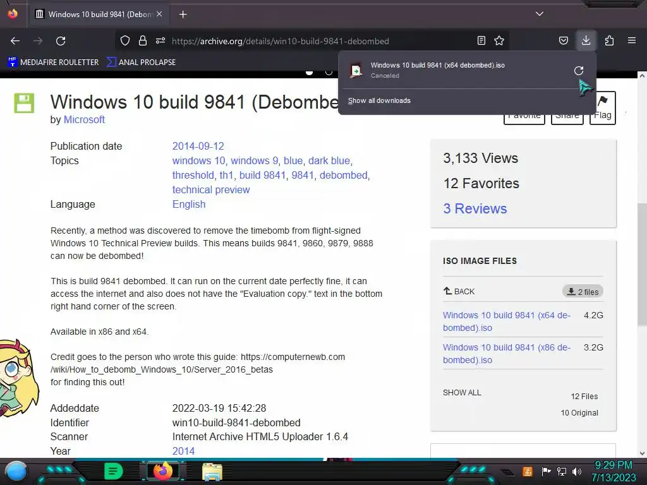The width and height of the screenshot is (647, 485).
Task: Click the forward navigation arrow
Action: click(x=38, y=41)
